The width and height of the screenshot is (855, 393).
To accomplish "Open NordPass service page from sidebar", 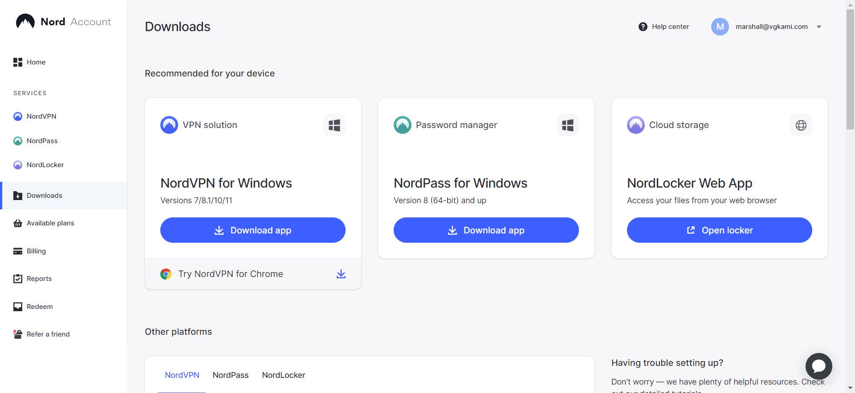I will 42,141.
